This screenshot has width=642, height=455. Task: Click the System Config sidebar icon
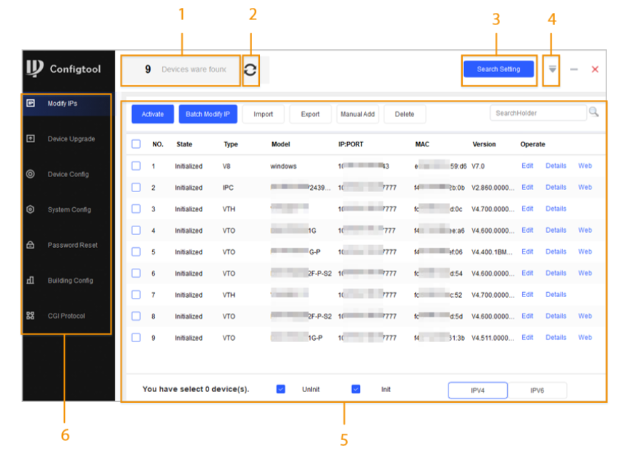pyautogui.click(x=31, y=209)
